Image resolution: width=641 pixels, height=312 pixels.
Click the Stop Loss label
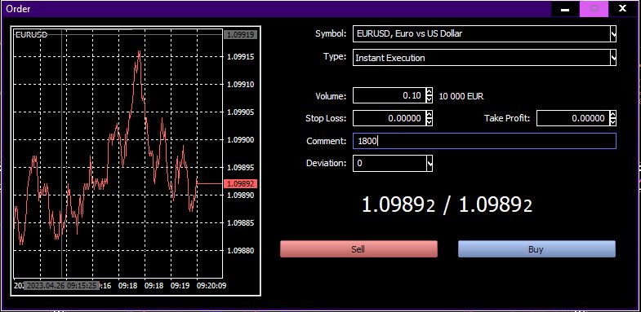click(326, 119)
